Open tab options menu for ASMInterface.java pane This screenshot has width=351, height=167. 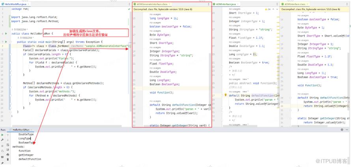(x=277, y=4)
